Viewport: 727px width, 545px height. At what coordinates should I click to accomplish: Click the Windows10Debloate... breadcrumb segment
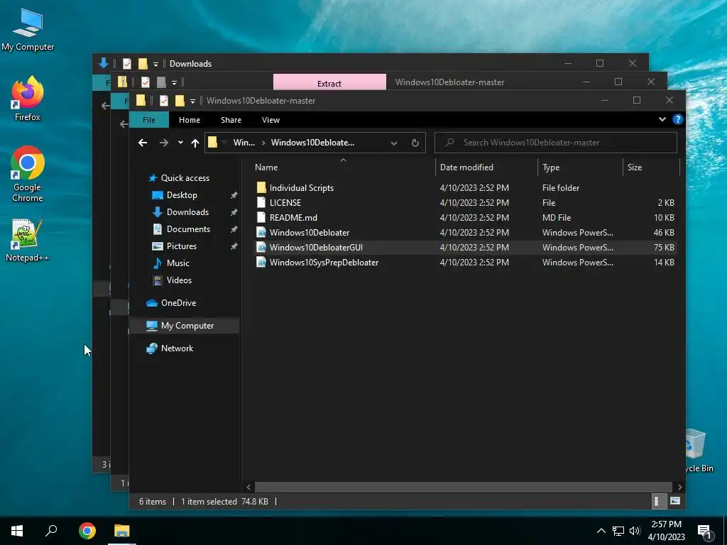point(312,143)
